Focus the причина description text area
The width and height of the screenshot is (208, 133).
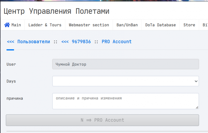[126, 101]
